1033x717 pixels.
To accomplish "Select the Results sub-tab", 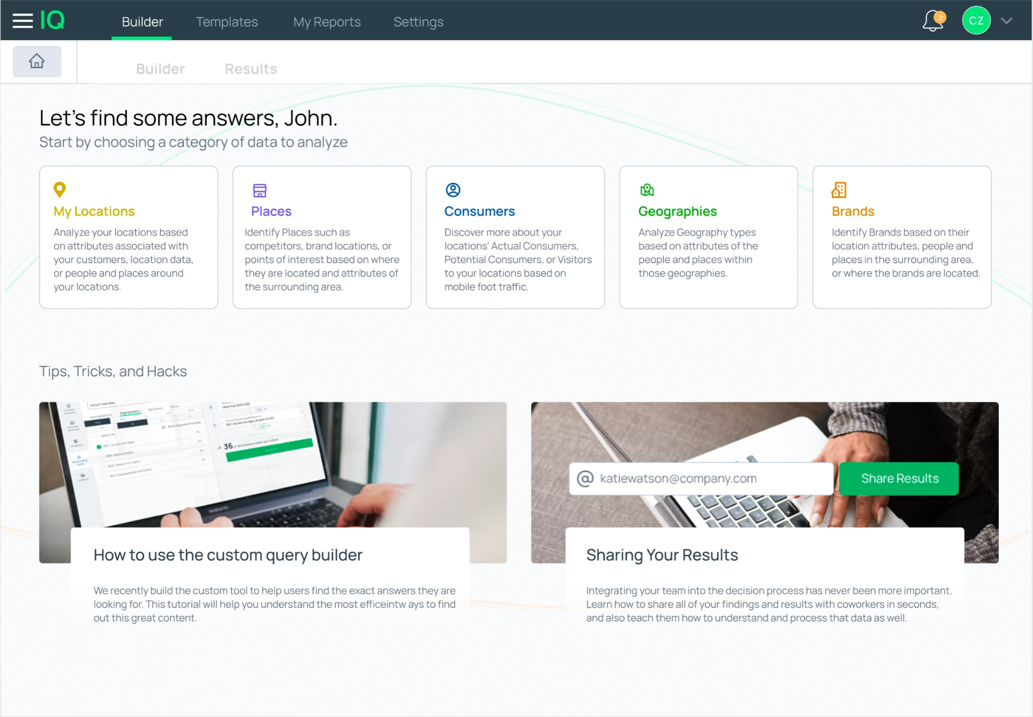I will (x=251, y=69).
